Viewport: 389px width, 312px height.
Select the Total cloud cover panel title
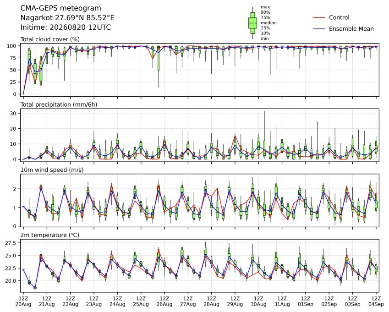pos(50,39)
